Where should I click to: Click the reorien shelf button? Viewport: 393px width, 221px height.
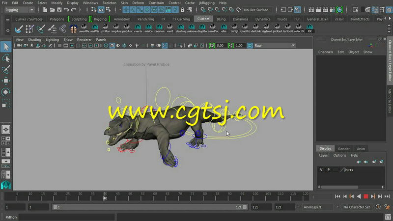coord(159,28)
